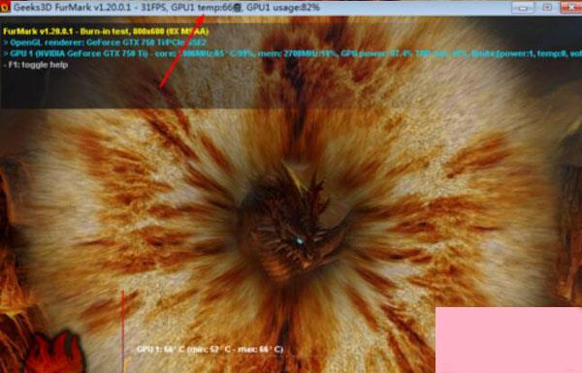The width and height of the screenshot is (582, 373).
Task: Click the GPU1 usage 82% title text
Action: (x=283, y=8)
